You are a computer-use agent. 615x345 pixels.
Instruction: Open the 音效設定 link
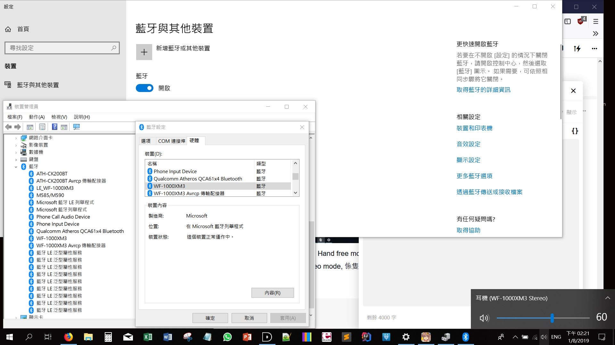coord(468,144)
